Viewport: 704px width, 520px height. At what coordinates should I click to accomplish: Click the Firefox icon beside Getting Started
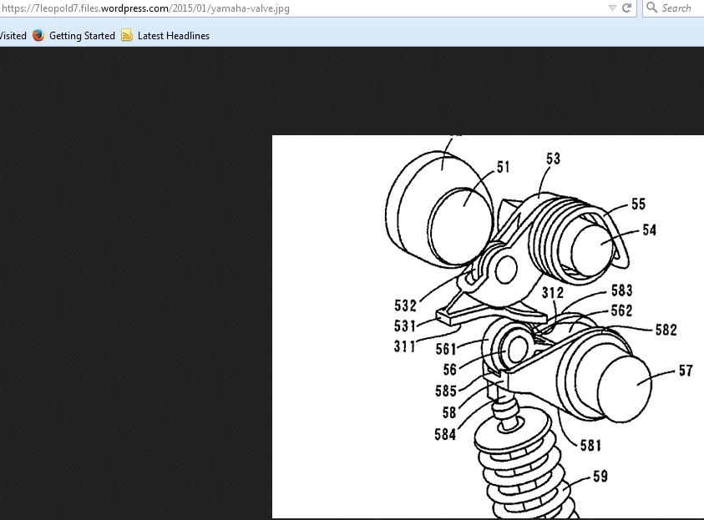[x=38, y=36]
